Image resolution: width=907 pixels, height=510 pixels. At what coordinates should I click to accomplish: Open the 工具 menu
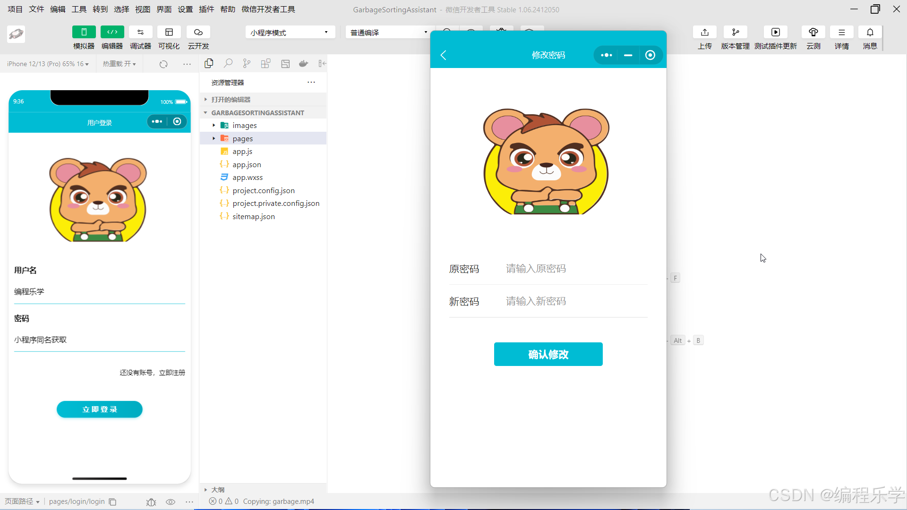tap(79, 9)
